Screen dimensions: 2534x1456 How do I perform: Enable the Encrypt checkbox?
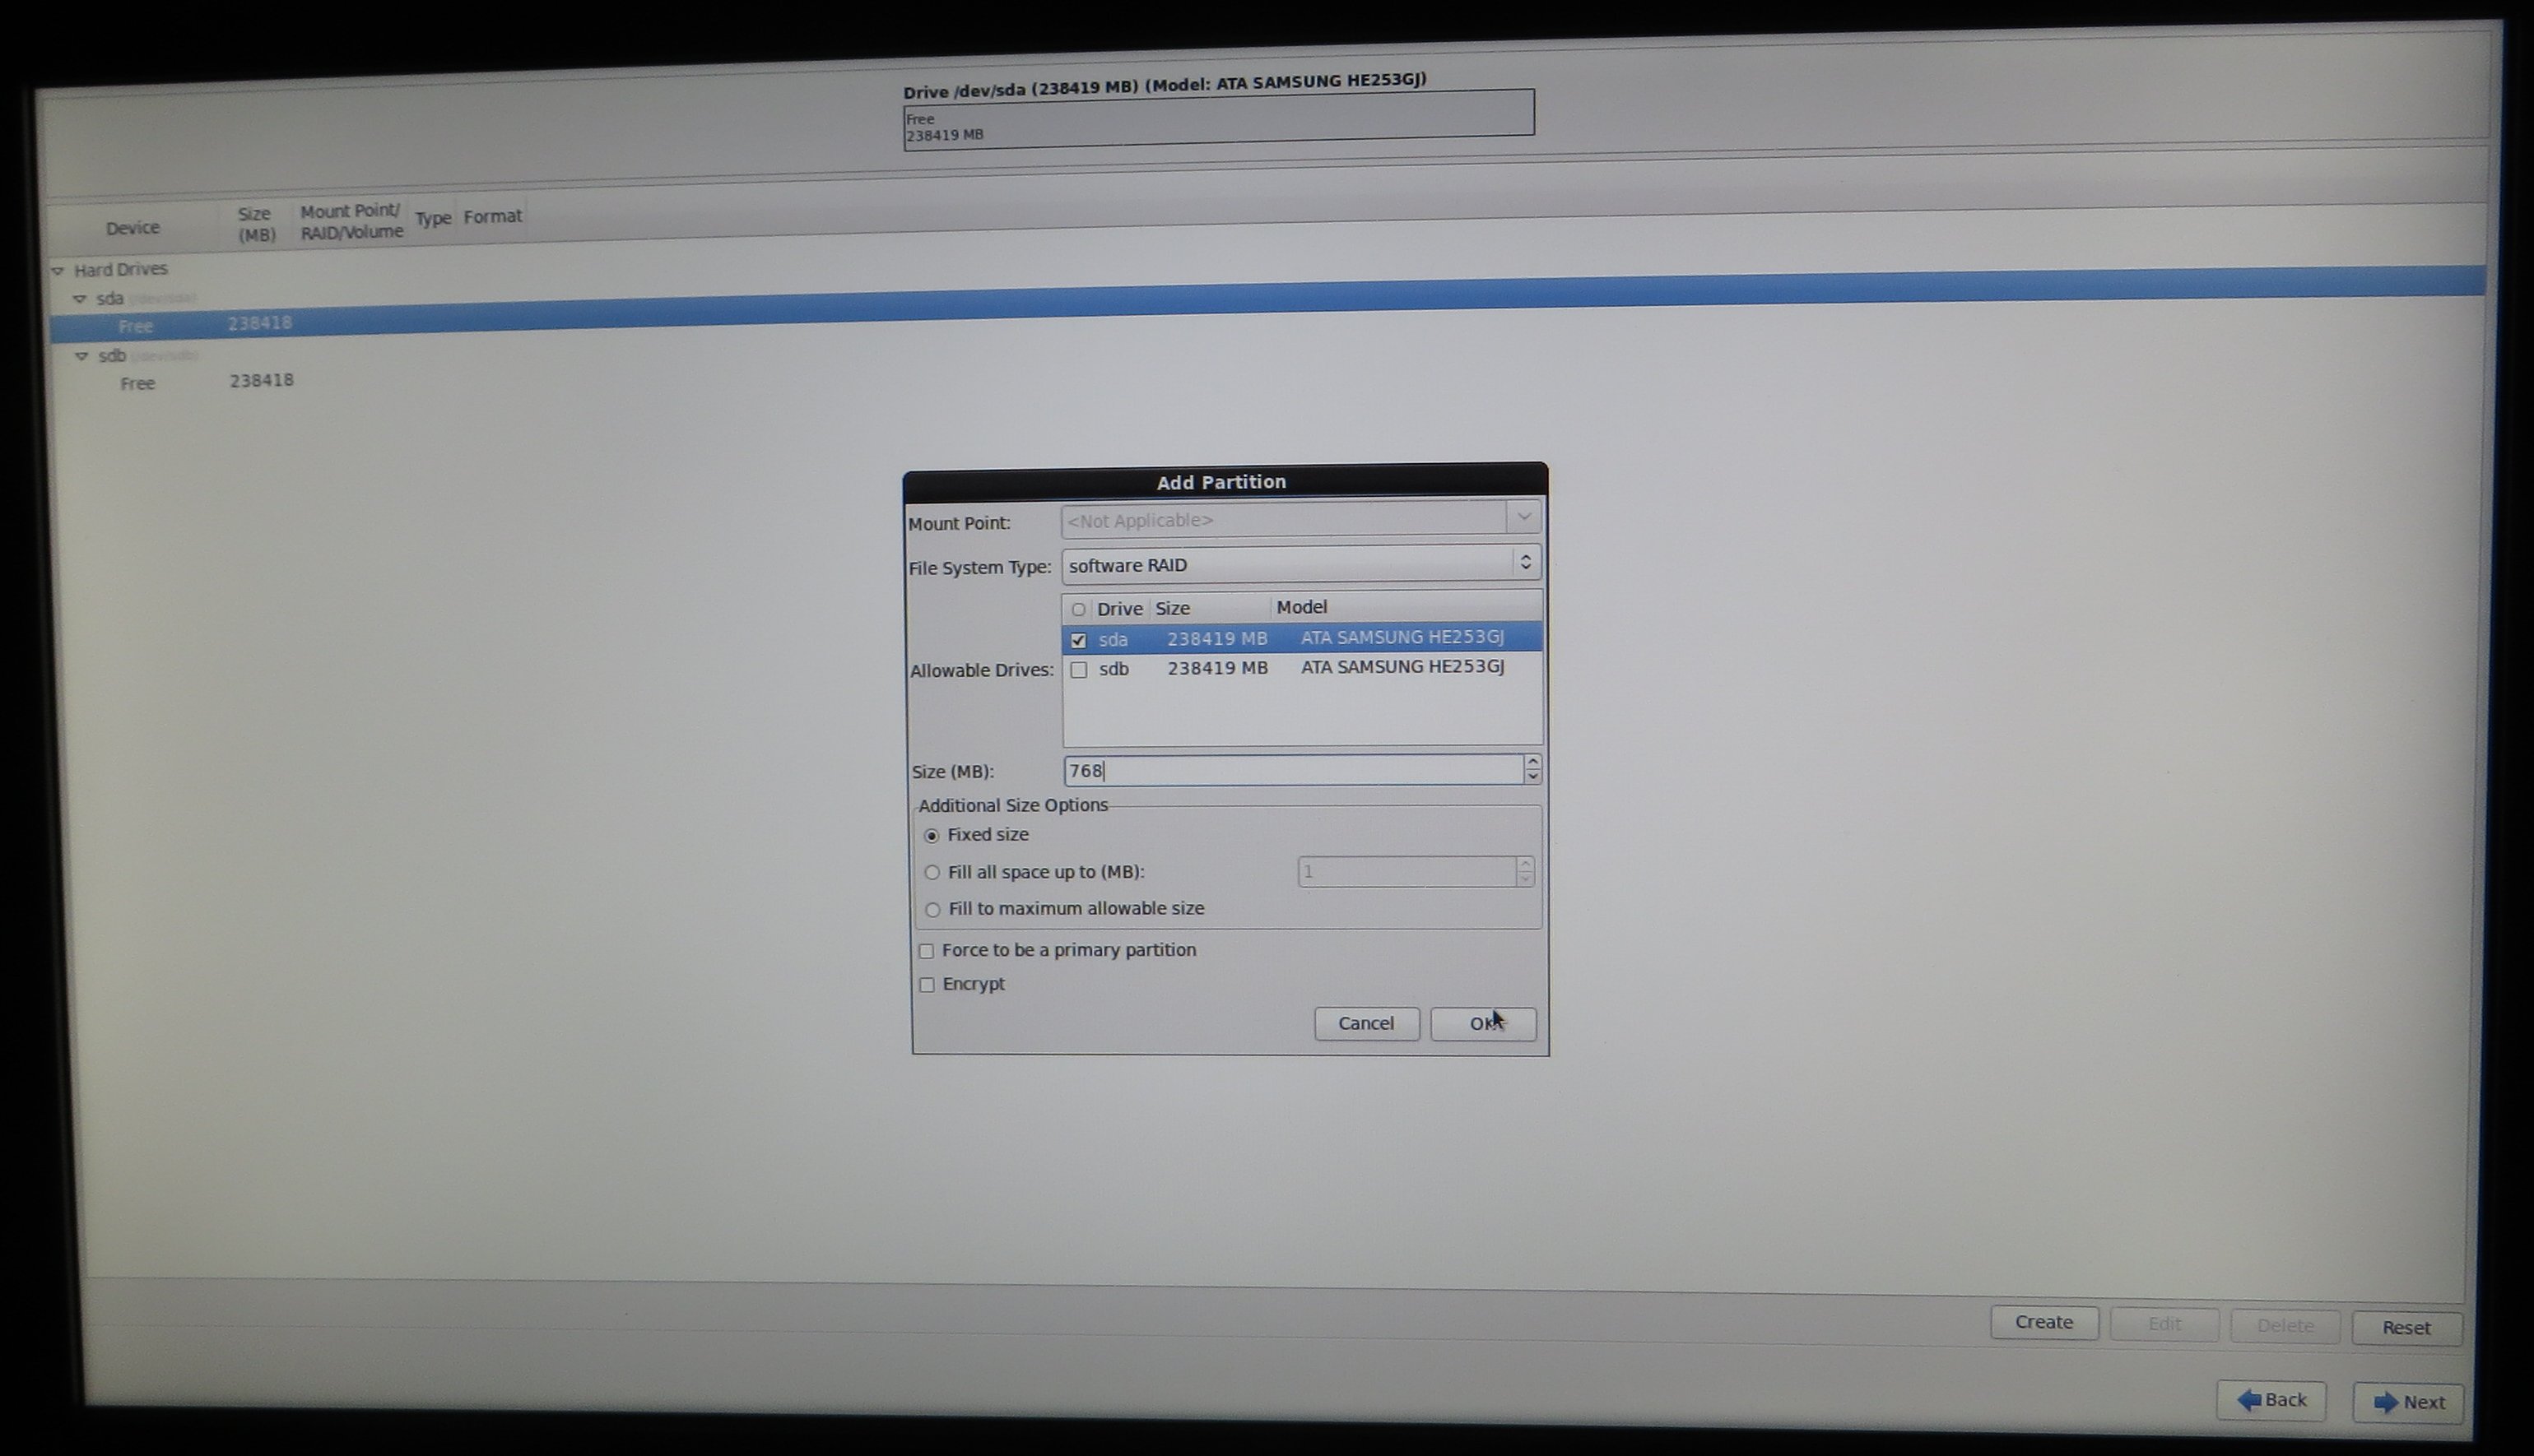(927, 985)
